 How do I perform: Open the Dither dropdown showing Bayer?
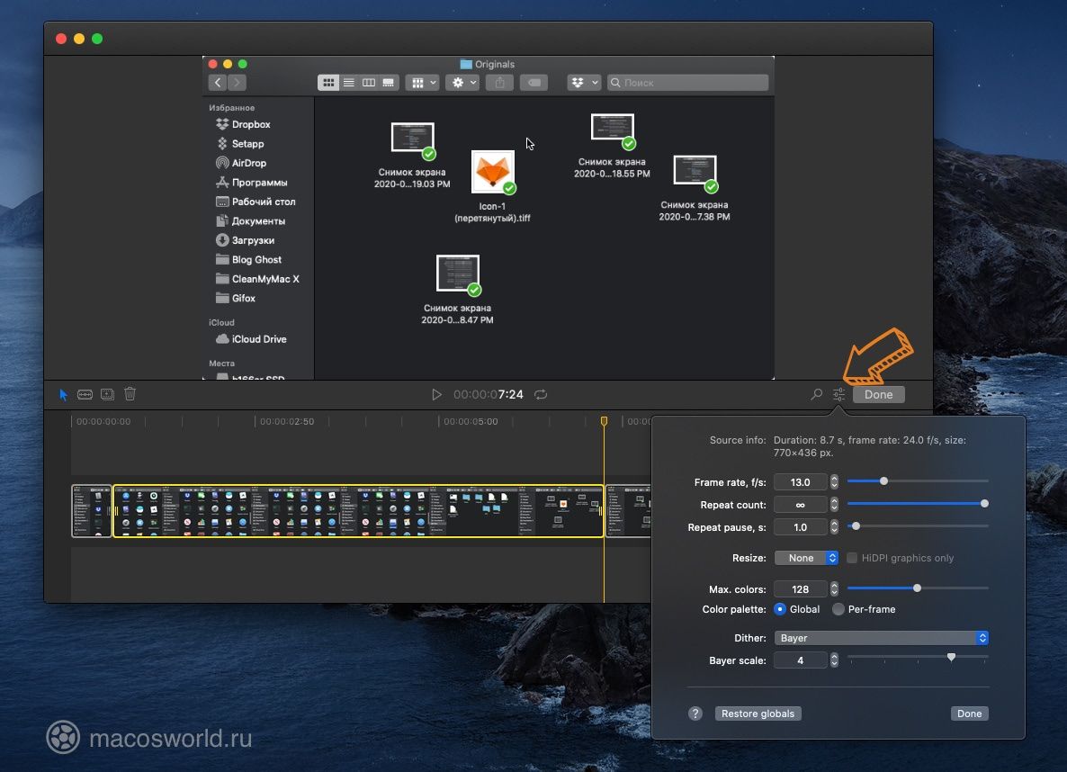pyautogui.click(x=881, y=638)
